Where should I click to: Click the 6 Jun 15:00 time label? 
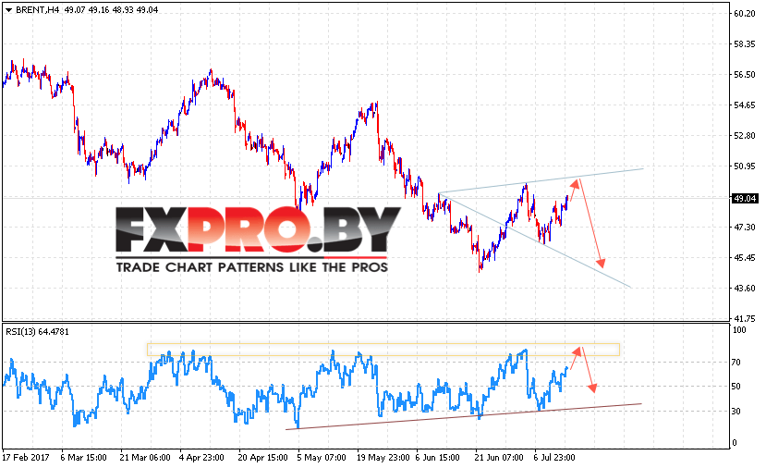438,457
